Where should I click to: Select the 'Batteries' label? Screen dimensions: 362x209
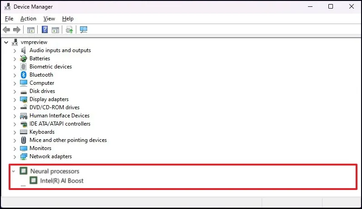click(40, 58)
